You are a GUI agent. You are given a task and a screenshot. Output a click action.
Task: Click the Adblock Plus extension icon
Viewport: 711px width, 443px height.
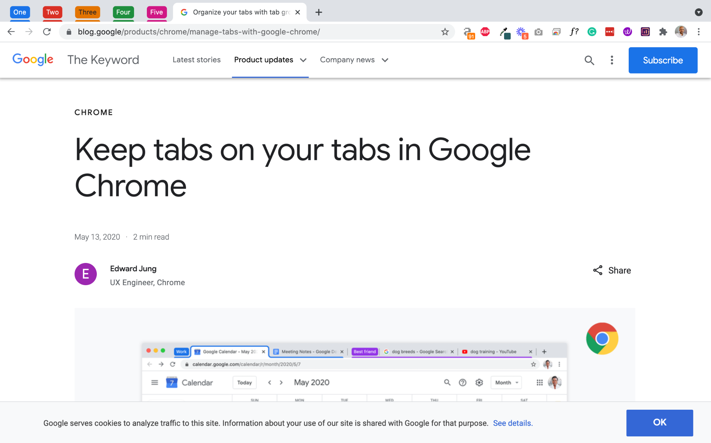pyautogui.click(x=485, y=32)
